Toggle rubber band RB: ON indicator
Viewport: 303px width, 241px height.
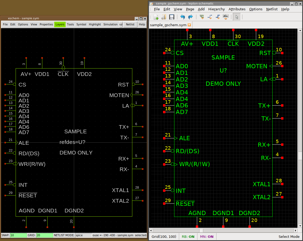click(188, 237)
